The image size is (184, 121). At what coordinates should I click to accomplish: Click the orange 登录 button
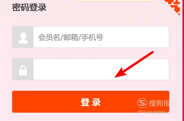point(91,102)
